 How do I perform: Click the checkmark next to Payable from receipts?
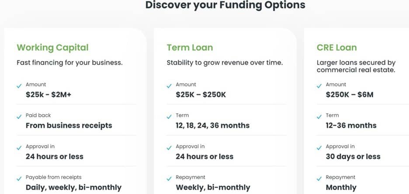[19, 179]
